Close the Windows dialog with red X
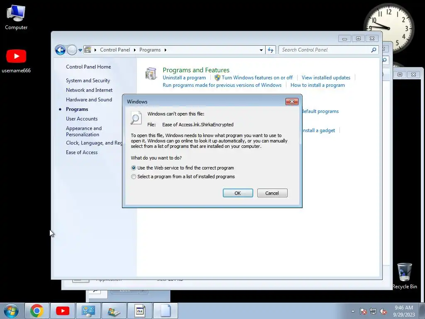 coord(292,101)
